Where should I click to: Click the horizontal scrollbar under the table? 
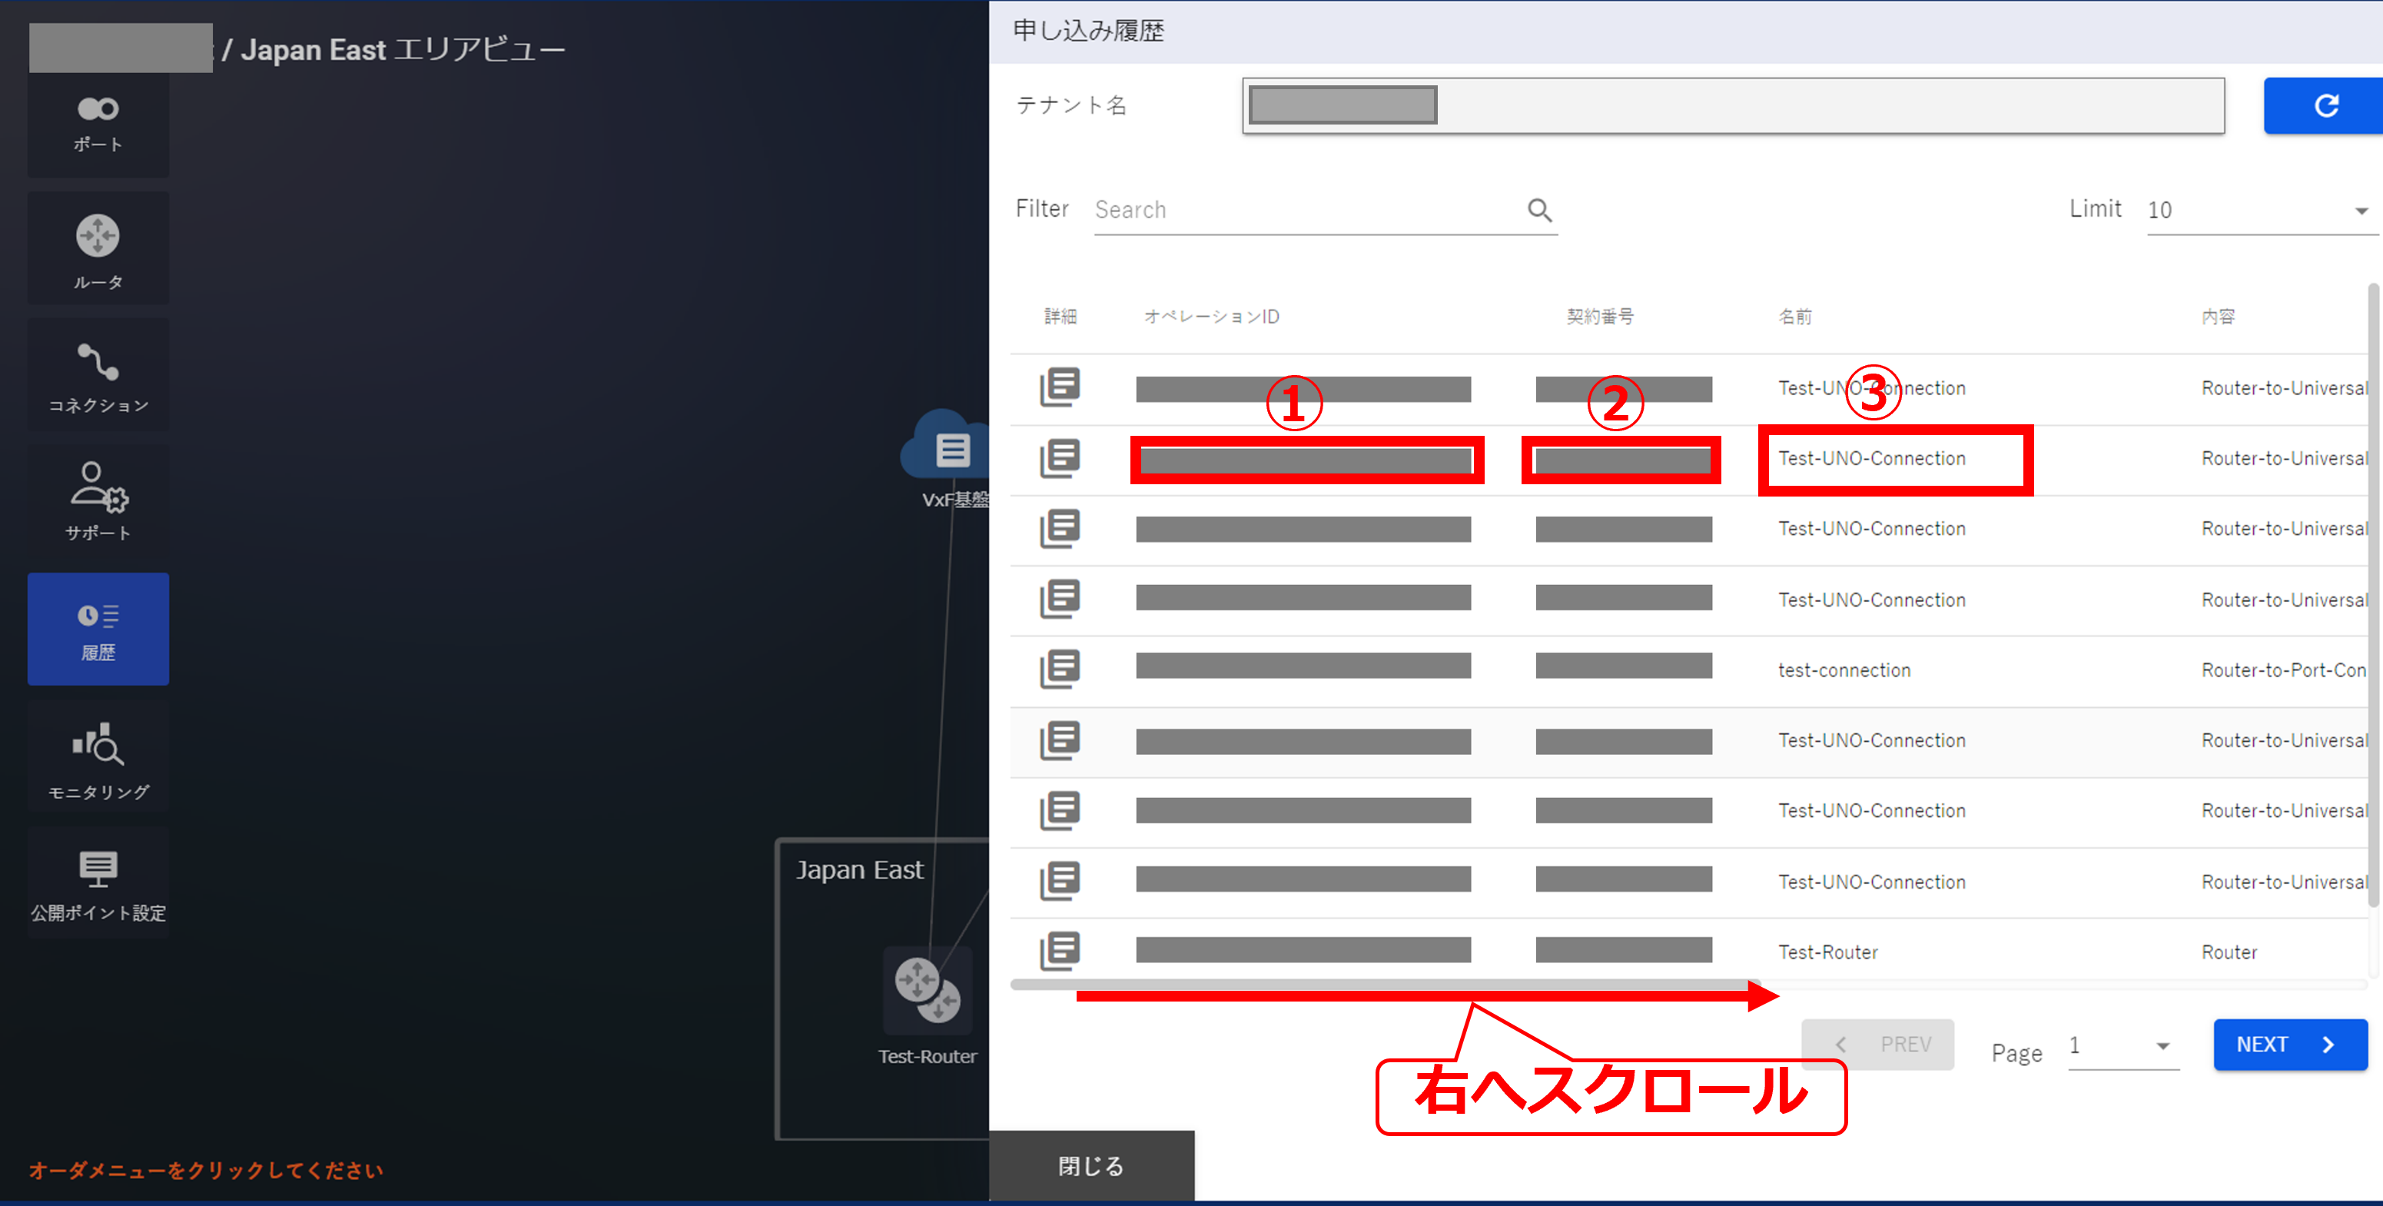(x=1385, y=985)
